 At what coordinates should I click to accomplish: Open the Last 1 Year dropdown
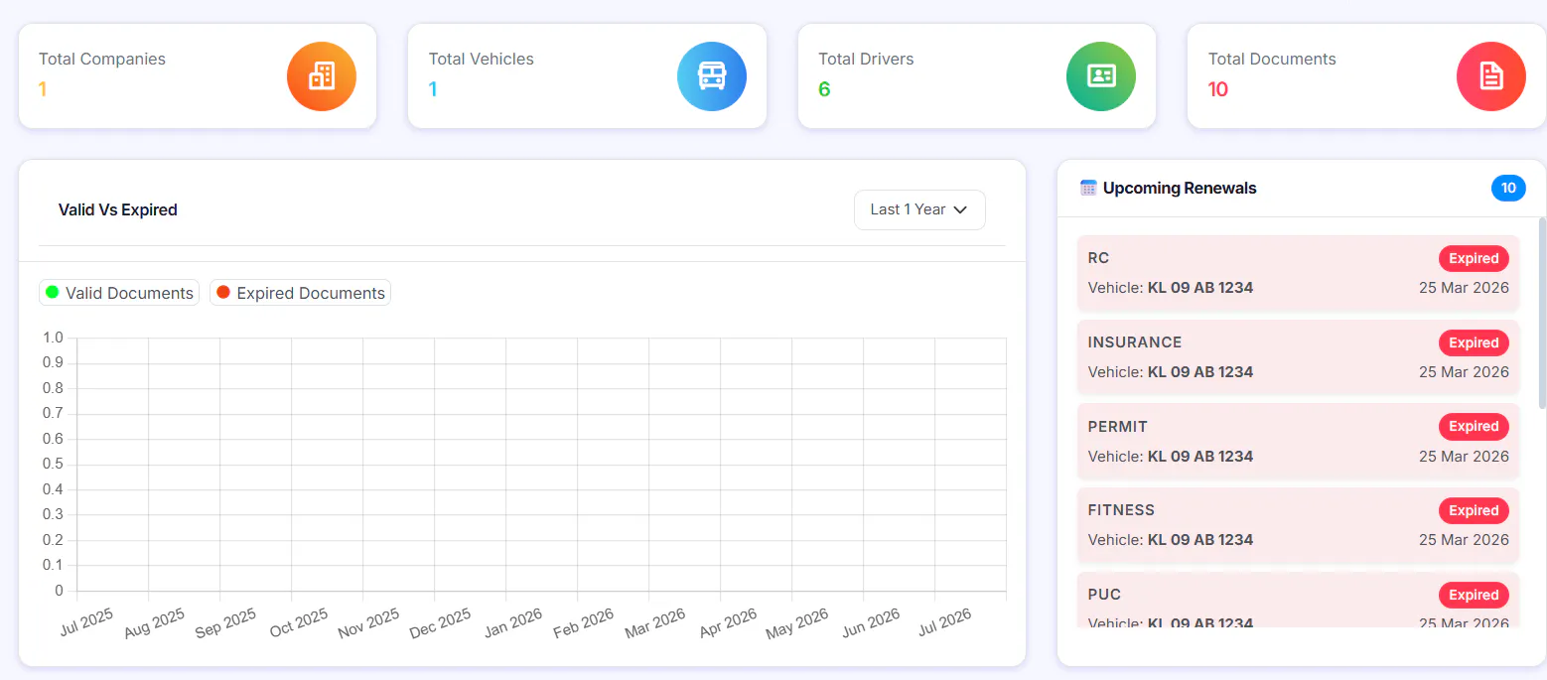click(x=919, y=209)
